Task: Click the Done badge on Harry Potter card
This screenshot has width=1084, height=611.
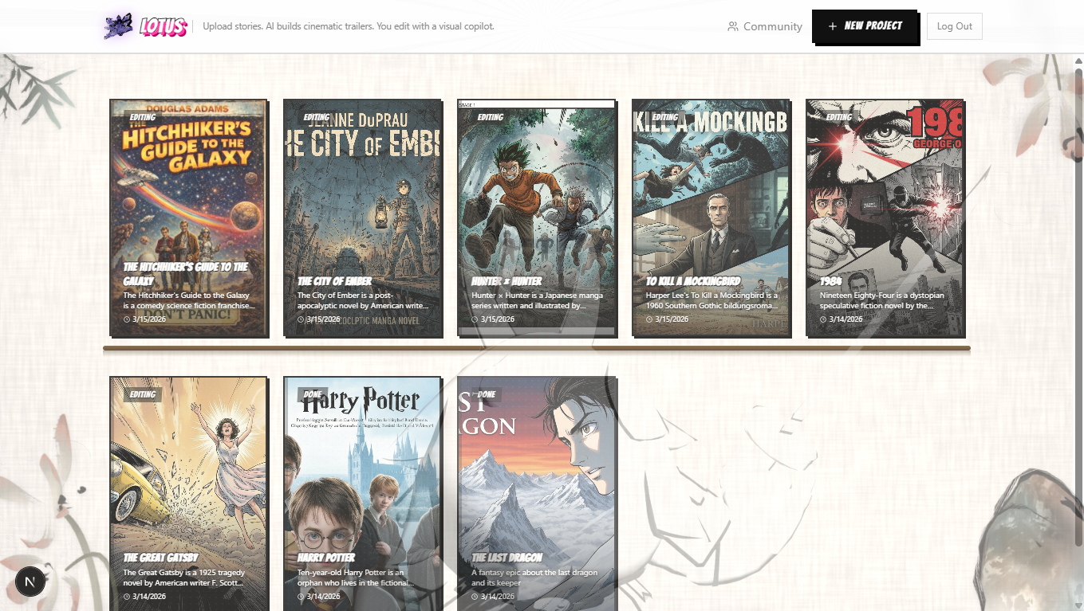Action: (x=313, y=394)
